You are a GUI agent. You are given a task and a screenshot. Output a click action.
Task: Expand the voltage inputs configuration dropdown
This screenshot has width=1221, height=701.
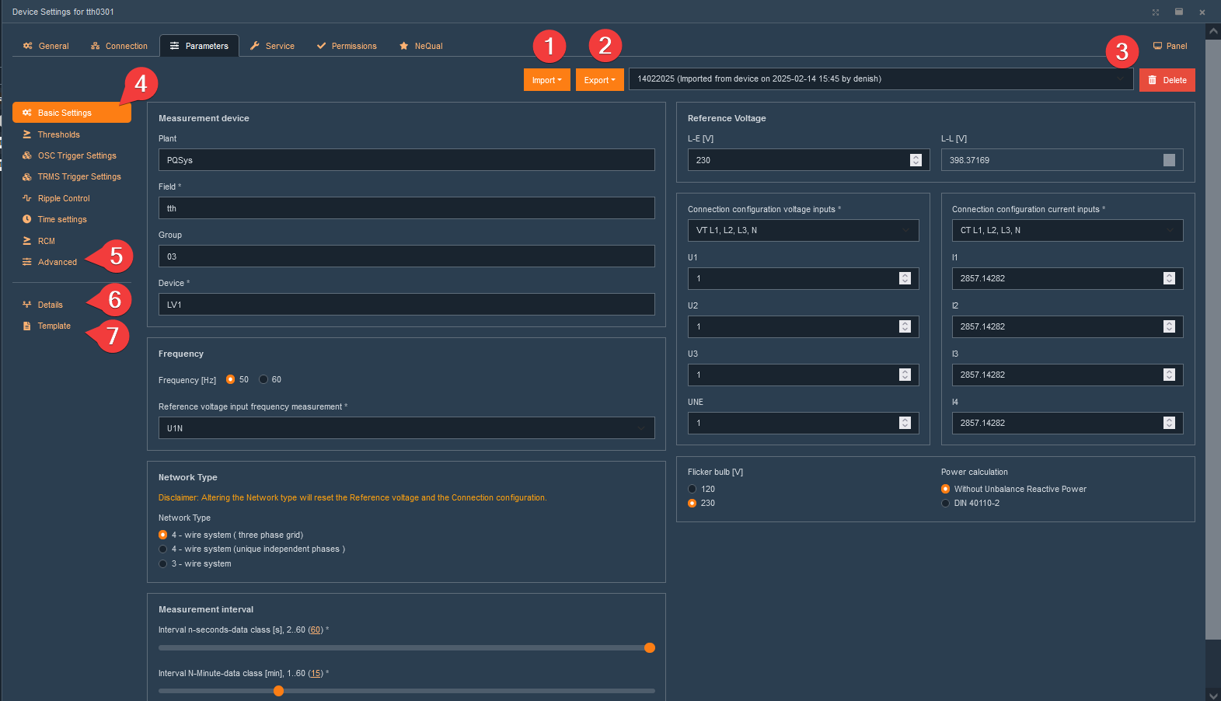(803, 230)
